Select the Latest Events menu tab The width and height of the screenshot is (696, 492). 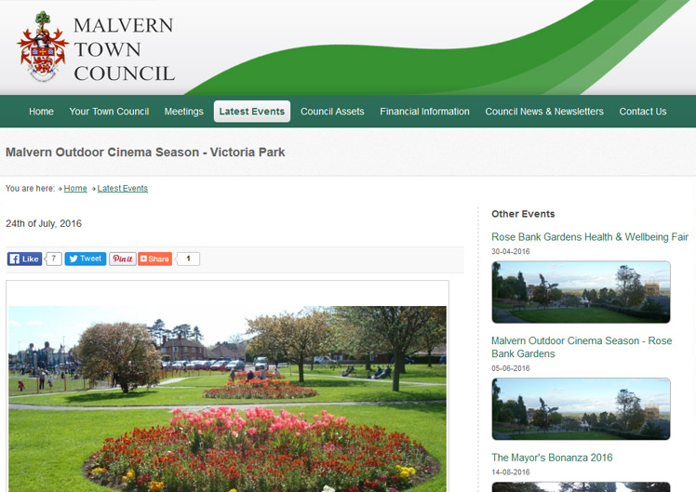tap(252, 112)
